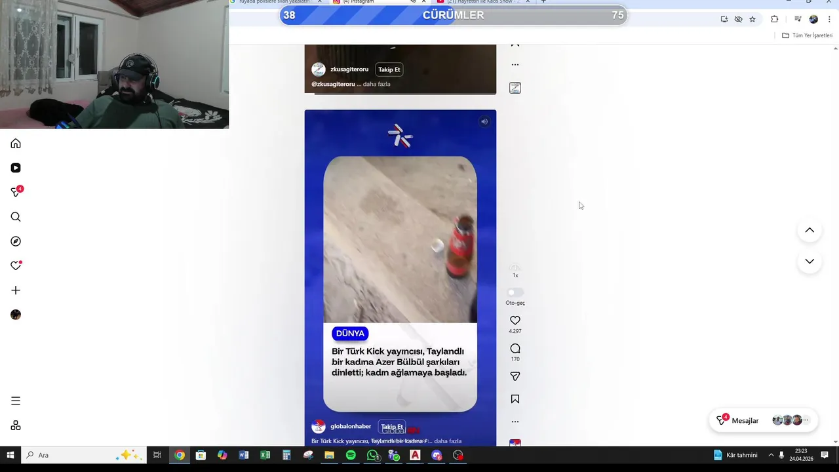Click the install app icon in address bar
The height and width of the screenshot is (472, 839).
(724, 19)
